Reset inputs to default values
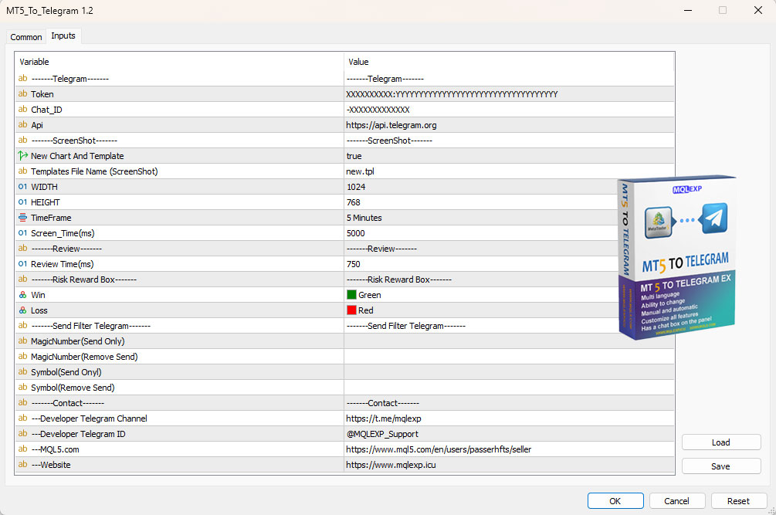 click(738, 500)
